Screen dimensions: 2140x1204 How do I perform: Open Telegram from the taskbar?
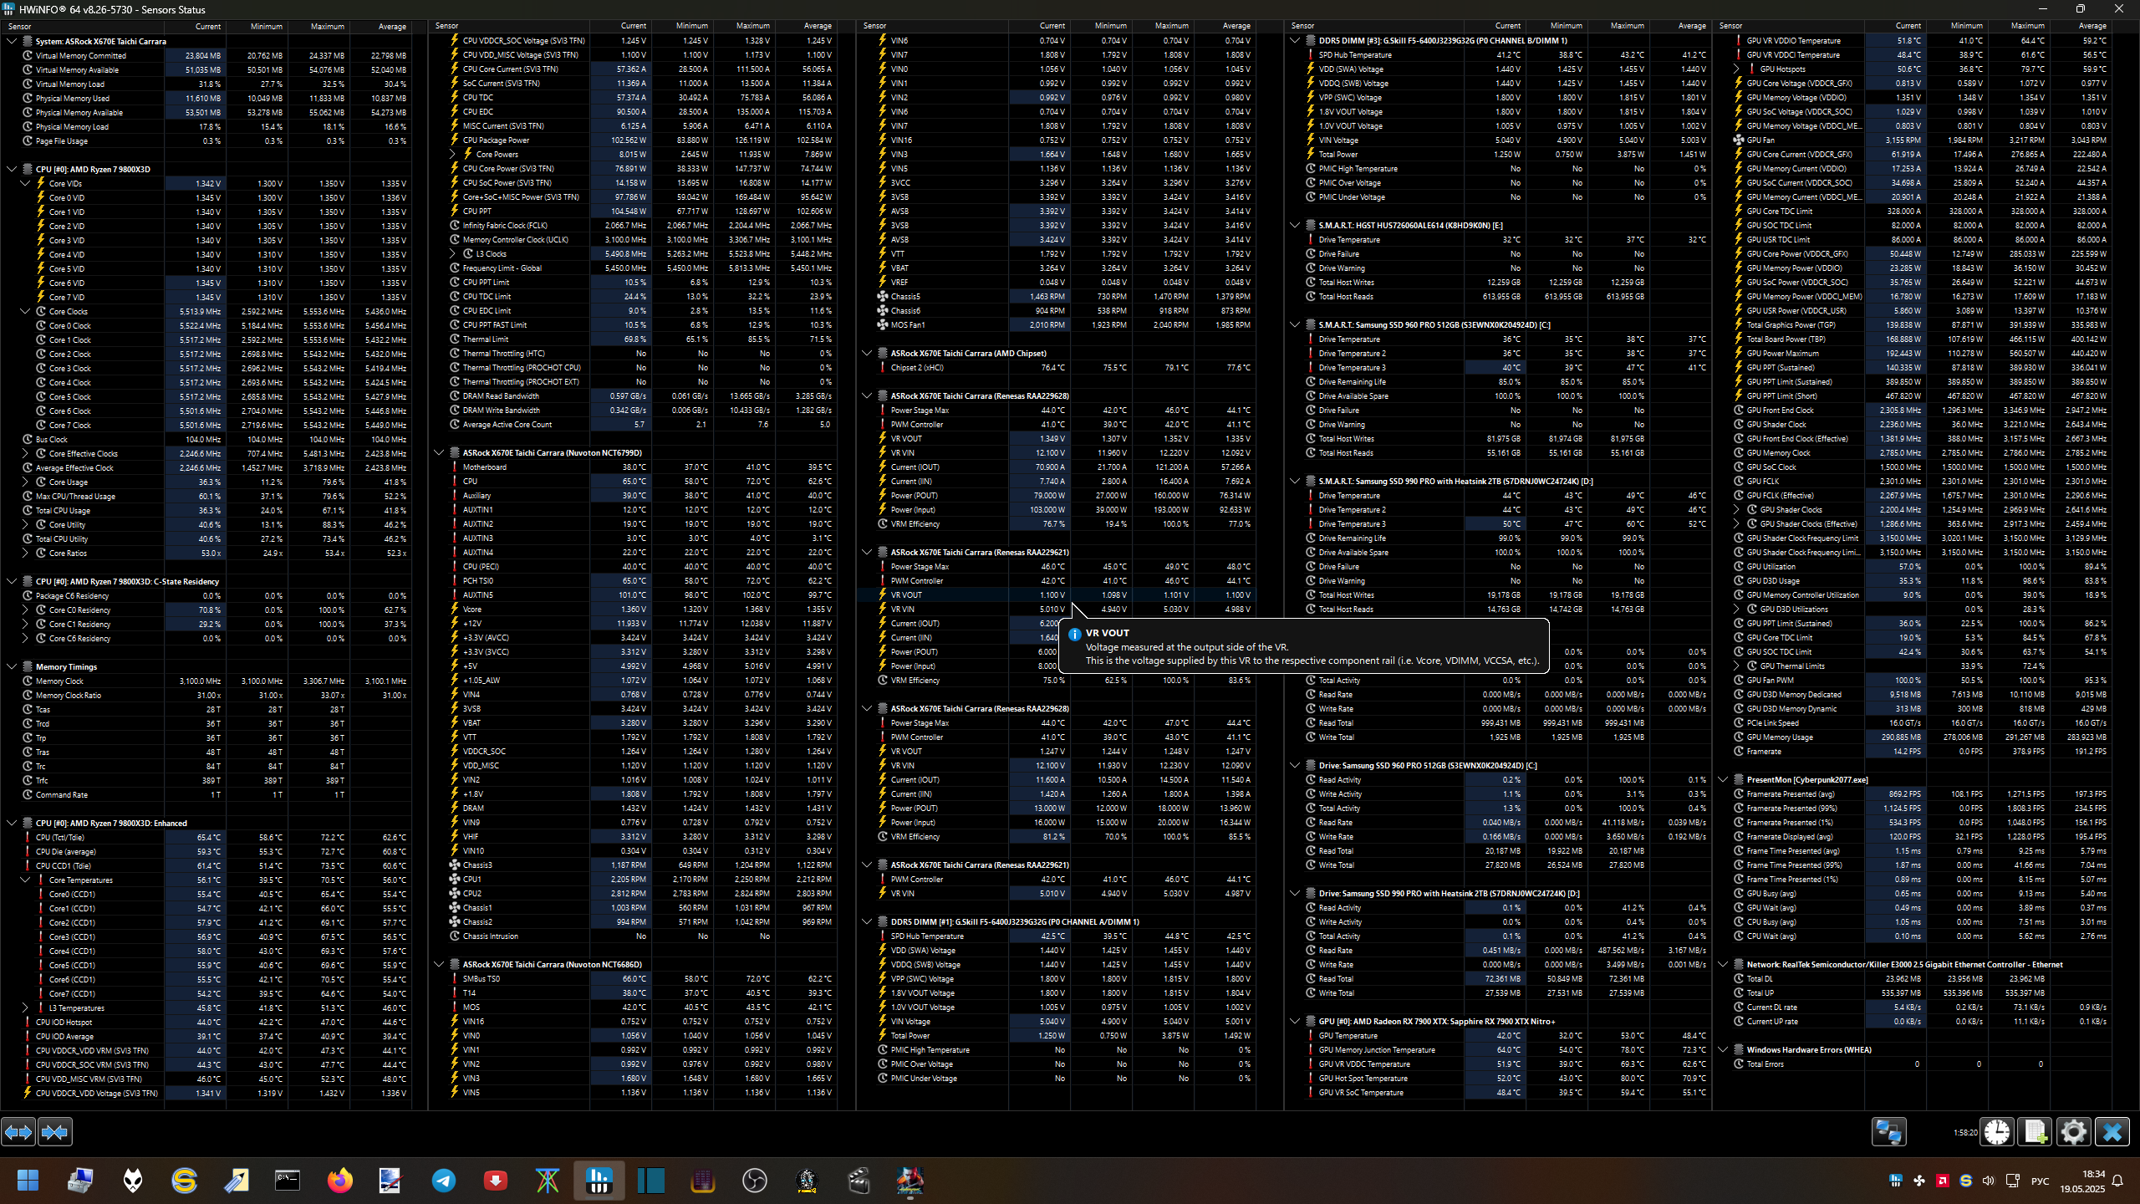(444, 1181)
